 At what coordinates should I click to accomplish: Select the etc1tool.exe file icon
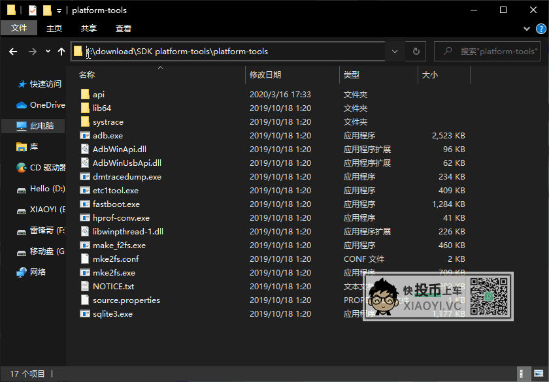click(x=85, y=190)
